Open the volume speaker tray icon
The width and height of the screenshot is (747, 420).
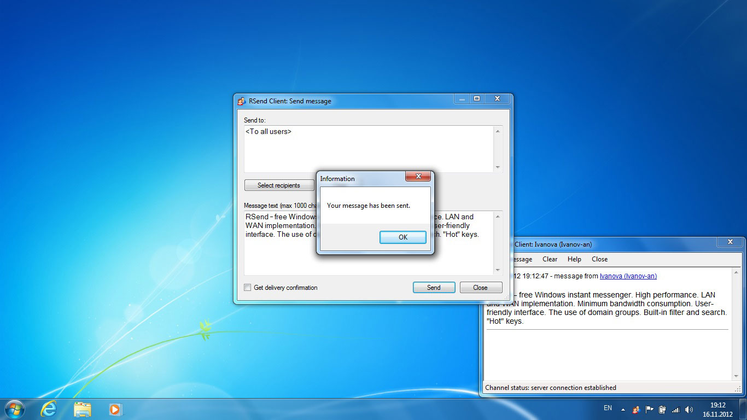pyautogui.click(x=688, y=409)
